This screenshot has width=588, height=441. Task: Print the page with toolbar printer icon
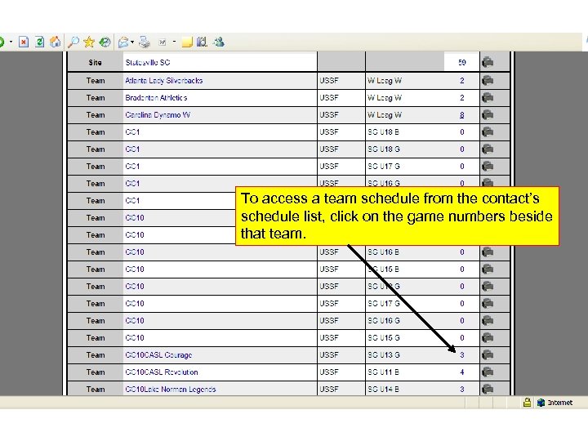click(144, 42)
